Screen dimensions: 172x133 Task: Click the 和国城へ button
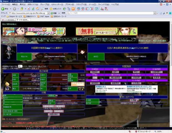coord(95,72)
